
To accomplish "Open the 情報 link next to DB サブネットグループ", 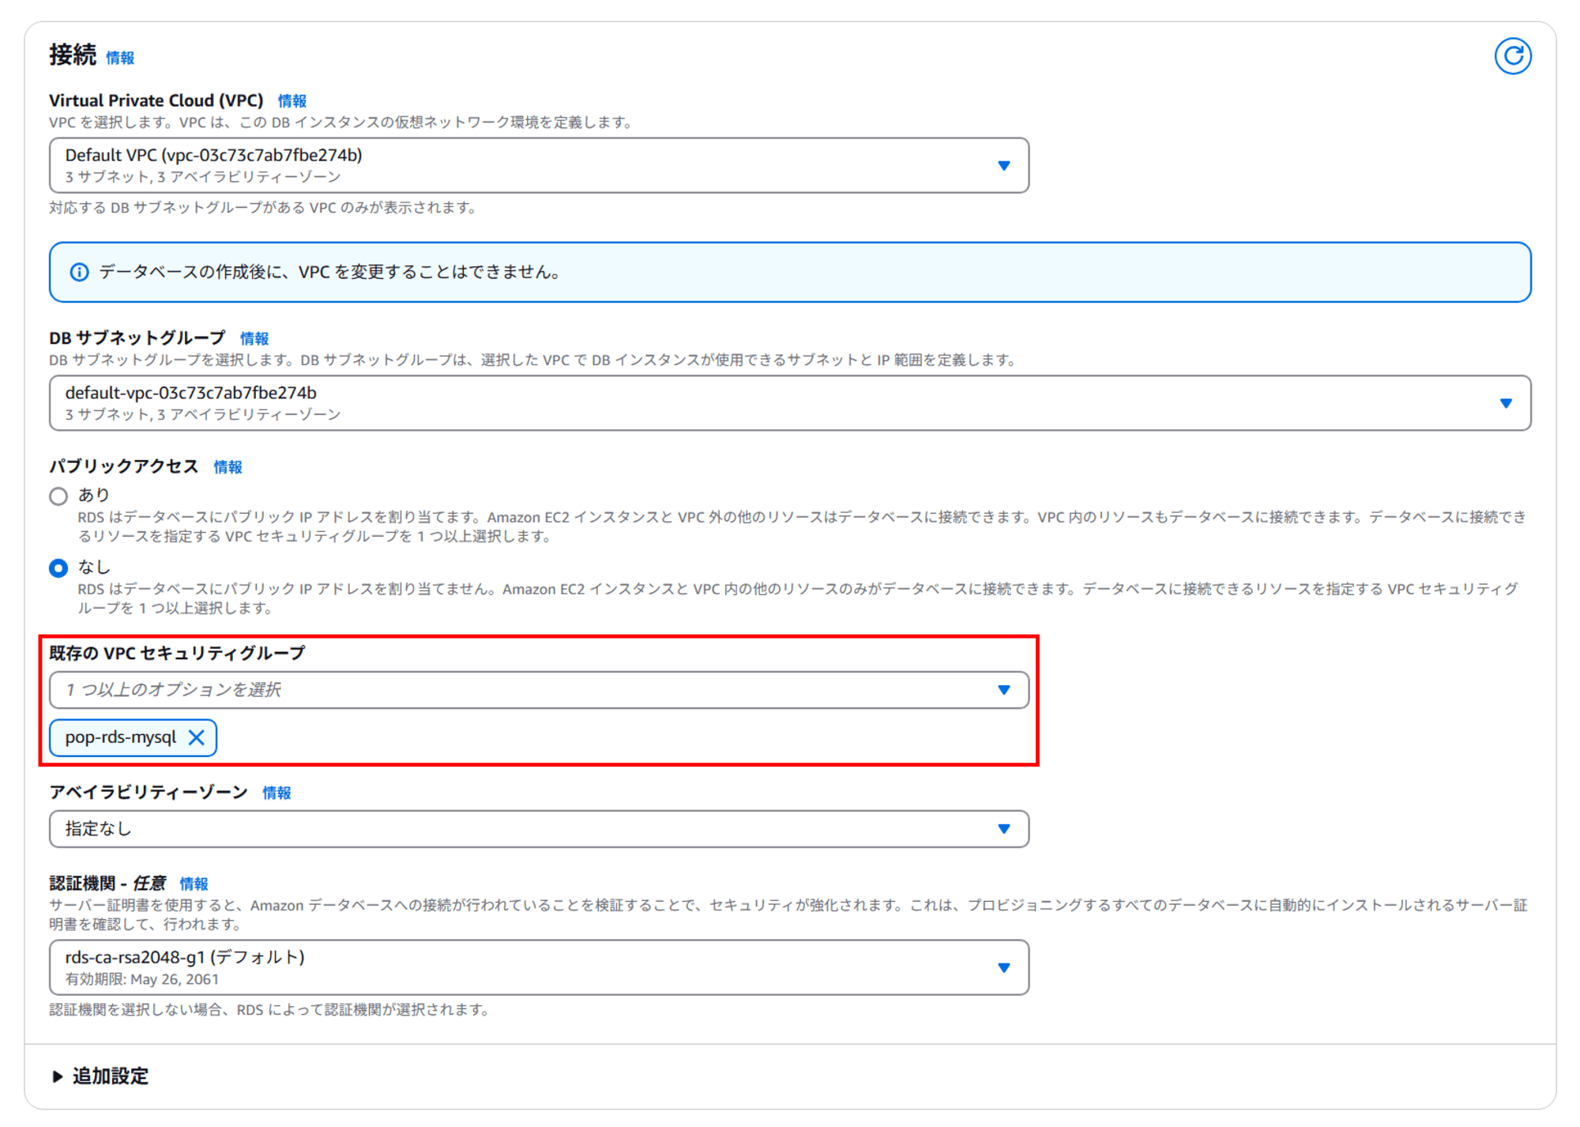I will point(254,338).
